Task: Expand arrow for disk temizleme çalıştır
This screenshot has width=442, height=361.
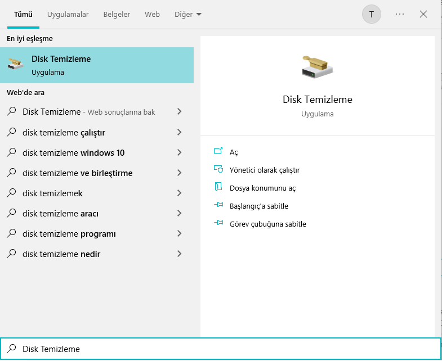Action: tap(179, 133)
